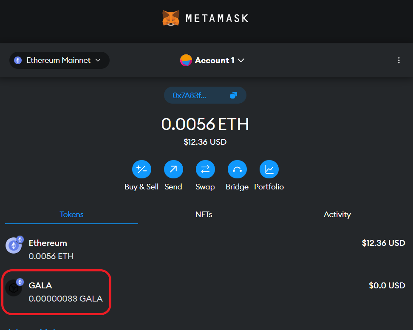This screenshot has width=413, height=330.
Task: Open the Portfolio chart icon
Action: click(x=269, y=169)
